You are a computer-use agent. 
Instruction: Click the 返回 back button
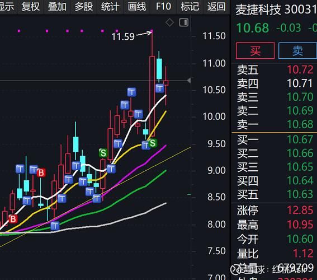(x=216, y=7)
